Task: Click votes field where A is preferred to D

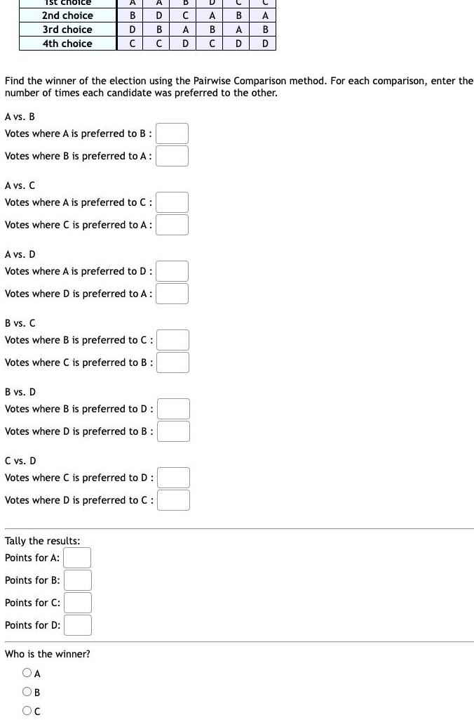Action: (x=172, y=270)
